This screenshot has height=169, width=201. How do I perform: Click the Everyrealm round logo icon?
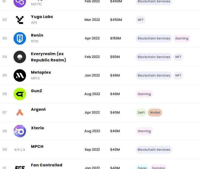[20, 57]
